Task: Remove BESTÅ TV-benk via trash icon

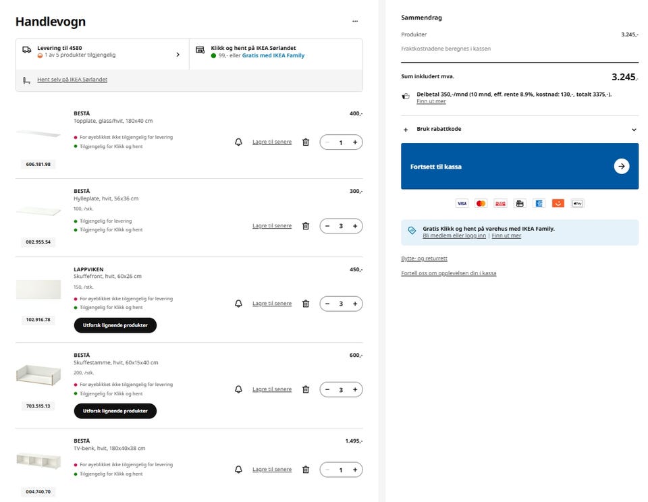Action: (306, 470)
